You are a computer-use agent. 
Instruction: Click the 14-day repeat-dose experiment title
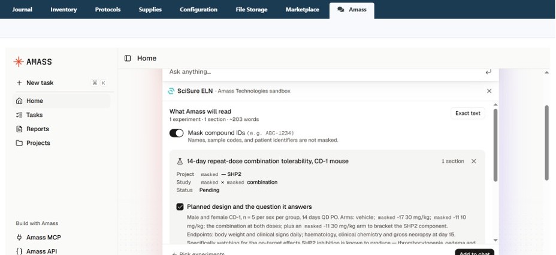tap(268, 161)
